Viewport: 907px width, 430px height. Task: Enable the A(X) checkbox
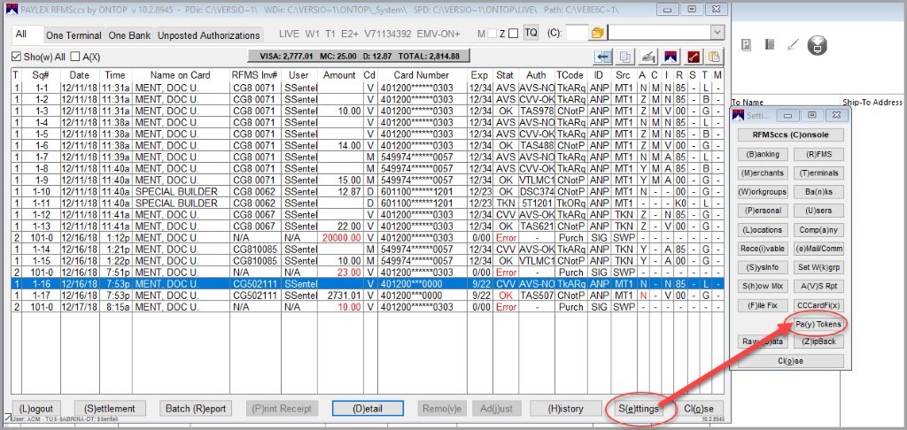click(75, 58)
